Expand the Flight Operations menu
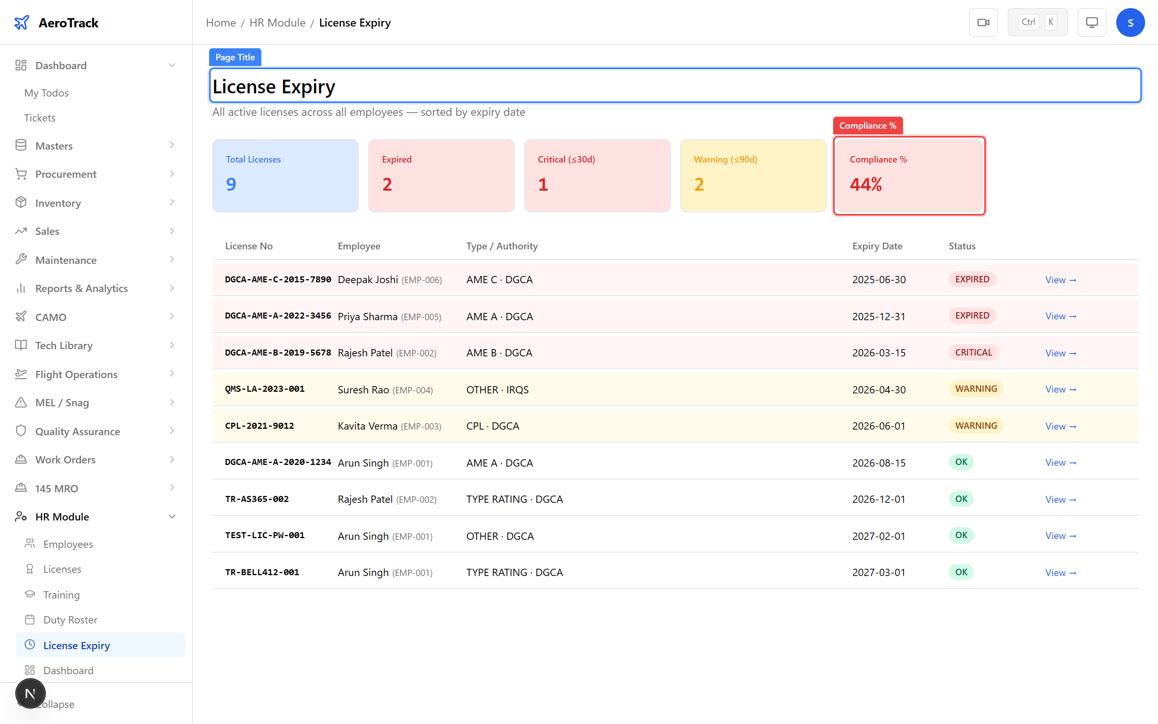This screenshot has height=724, width=1158. 172,374
